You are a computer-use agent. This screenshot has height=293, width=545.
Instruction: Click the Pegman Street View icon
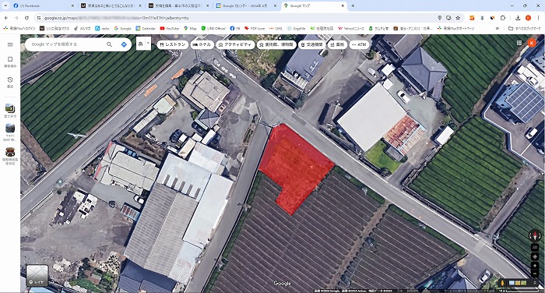tap(502, 283)
